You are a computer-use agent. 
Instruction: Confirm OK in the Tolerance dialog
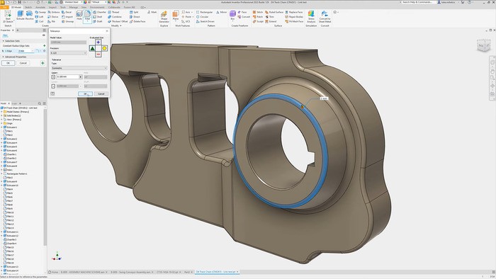(85, 94)
